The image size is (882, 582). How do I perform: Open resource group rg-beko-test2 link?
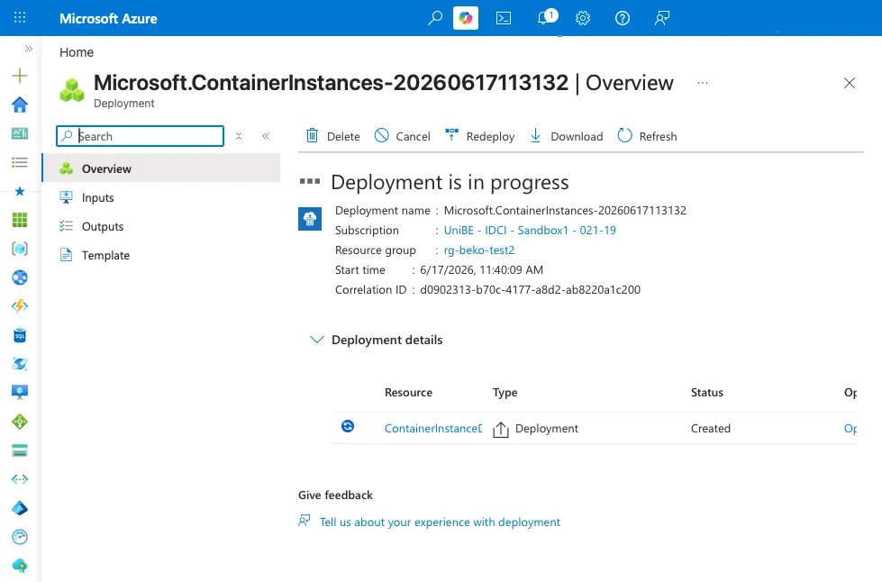(x=479, y=250)
